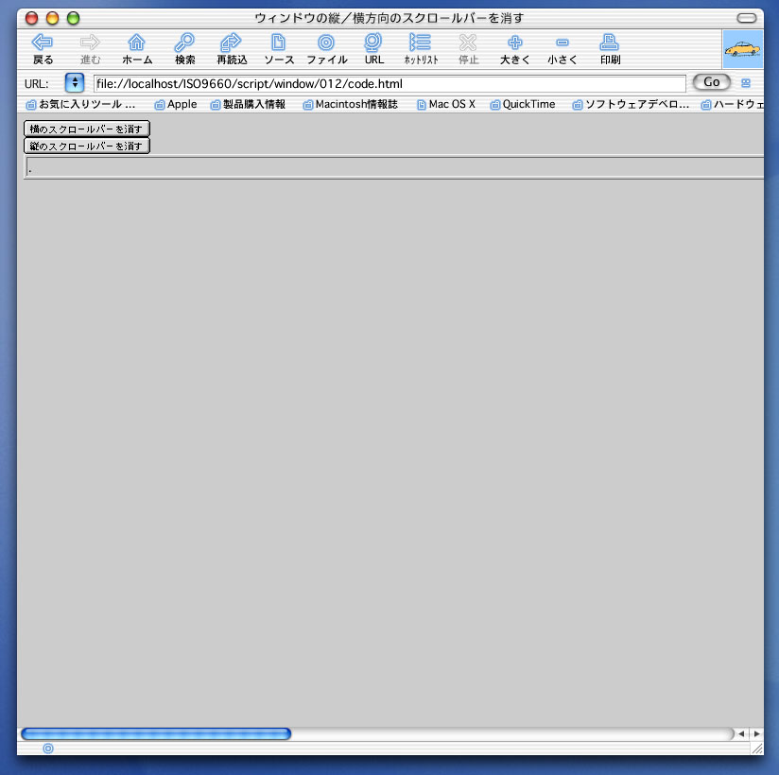
Task: Click the URL address field
Action: click(390, 83)
